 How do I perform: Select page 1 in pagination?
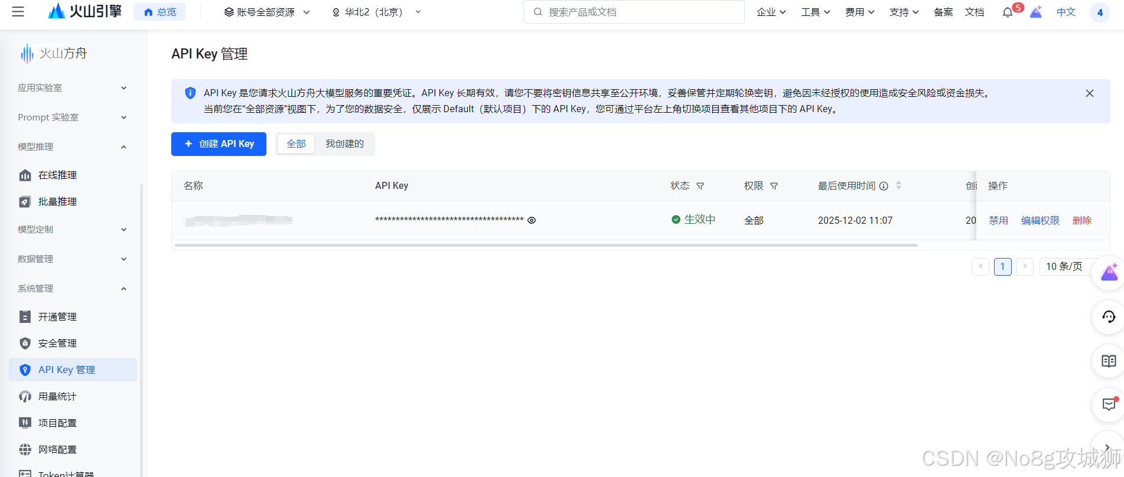point(1002,267)
